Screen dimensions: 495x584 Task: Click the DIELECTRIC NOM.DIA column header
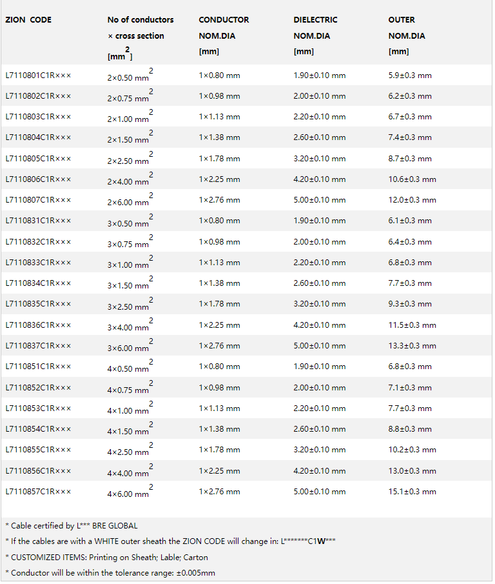pos(315,20)
